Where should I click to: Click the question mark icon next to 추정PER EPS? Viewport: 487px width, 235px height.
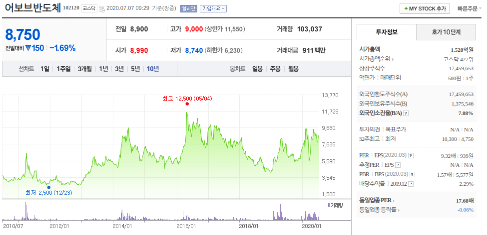point(398,165)
